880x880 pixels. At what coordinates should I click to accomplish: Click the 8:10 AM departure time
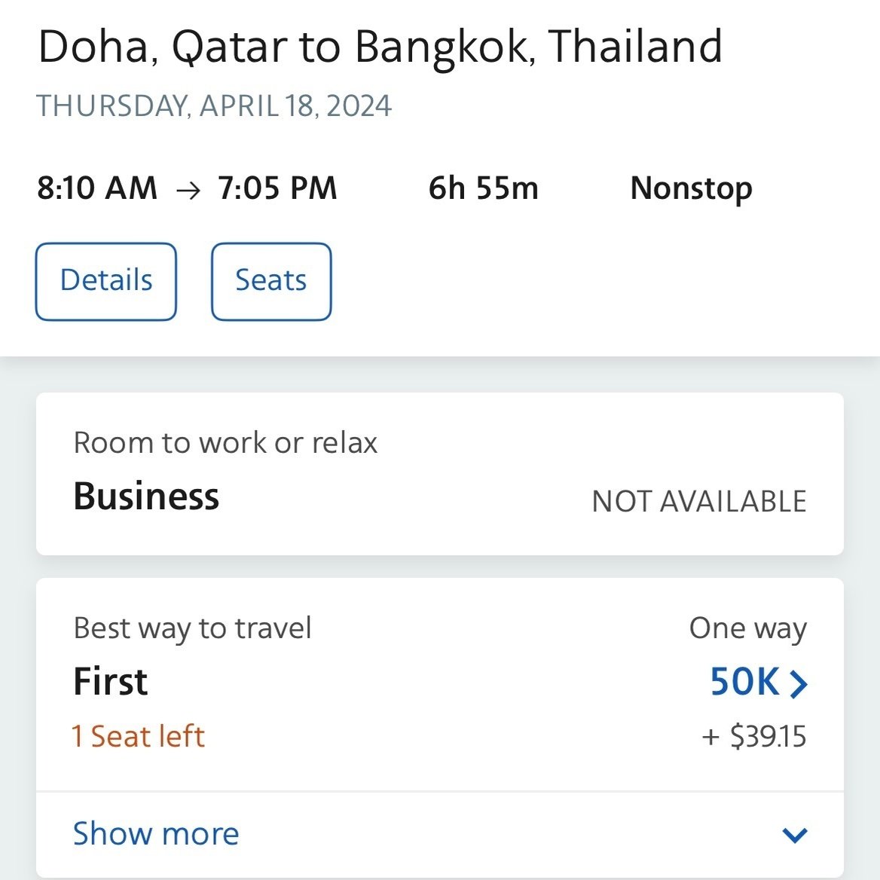(x=97, y=188)
